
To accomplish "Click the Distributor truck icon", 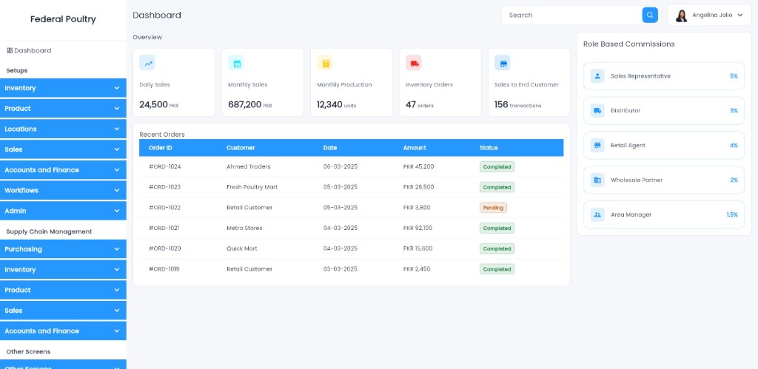I will click(x=597, y=111).
